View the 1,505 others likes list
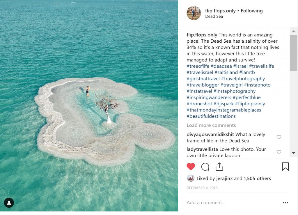 click(x=257, y=179)
